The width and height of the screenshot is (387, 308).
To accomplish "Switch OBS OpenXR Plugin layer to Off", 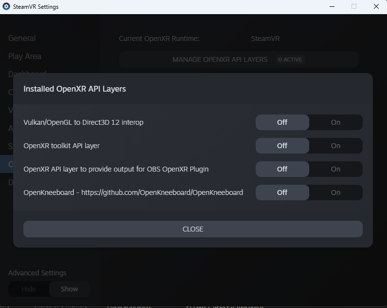I will click(282, 169).
